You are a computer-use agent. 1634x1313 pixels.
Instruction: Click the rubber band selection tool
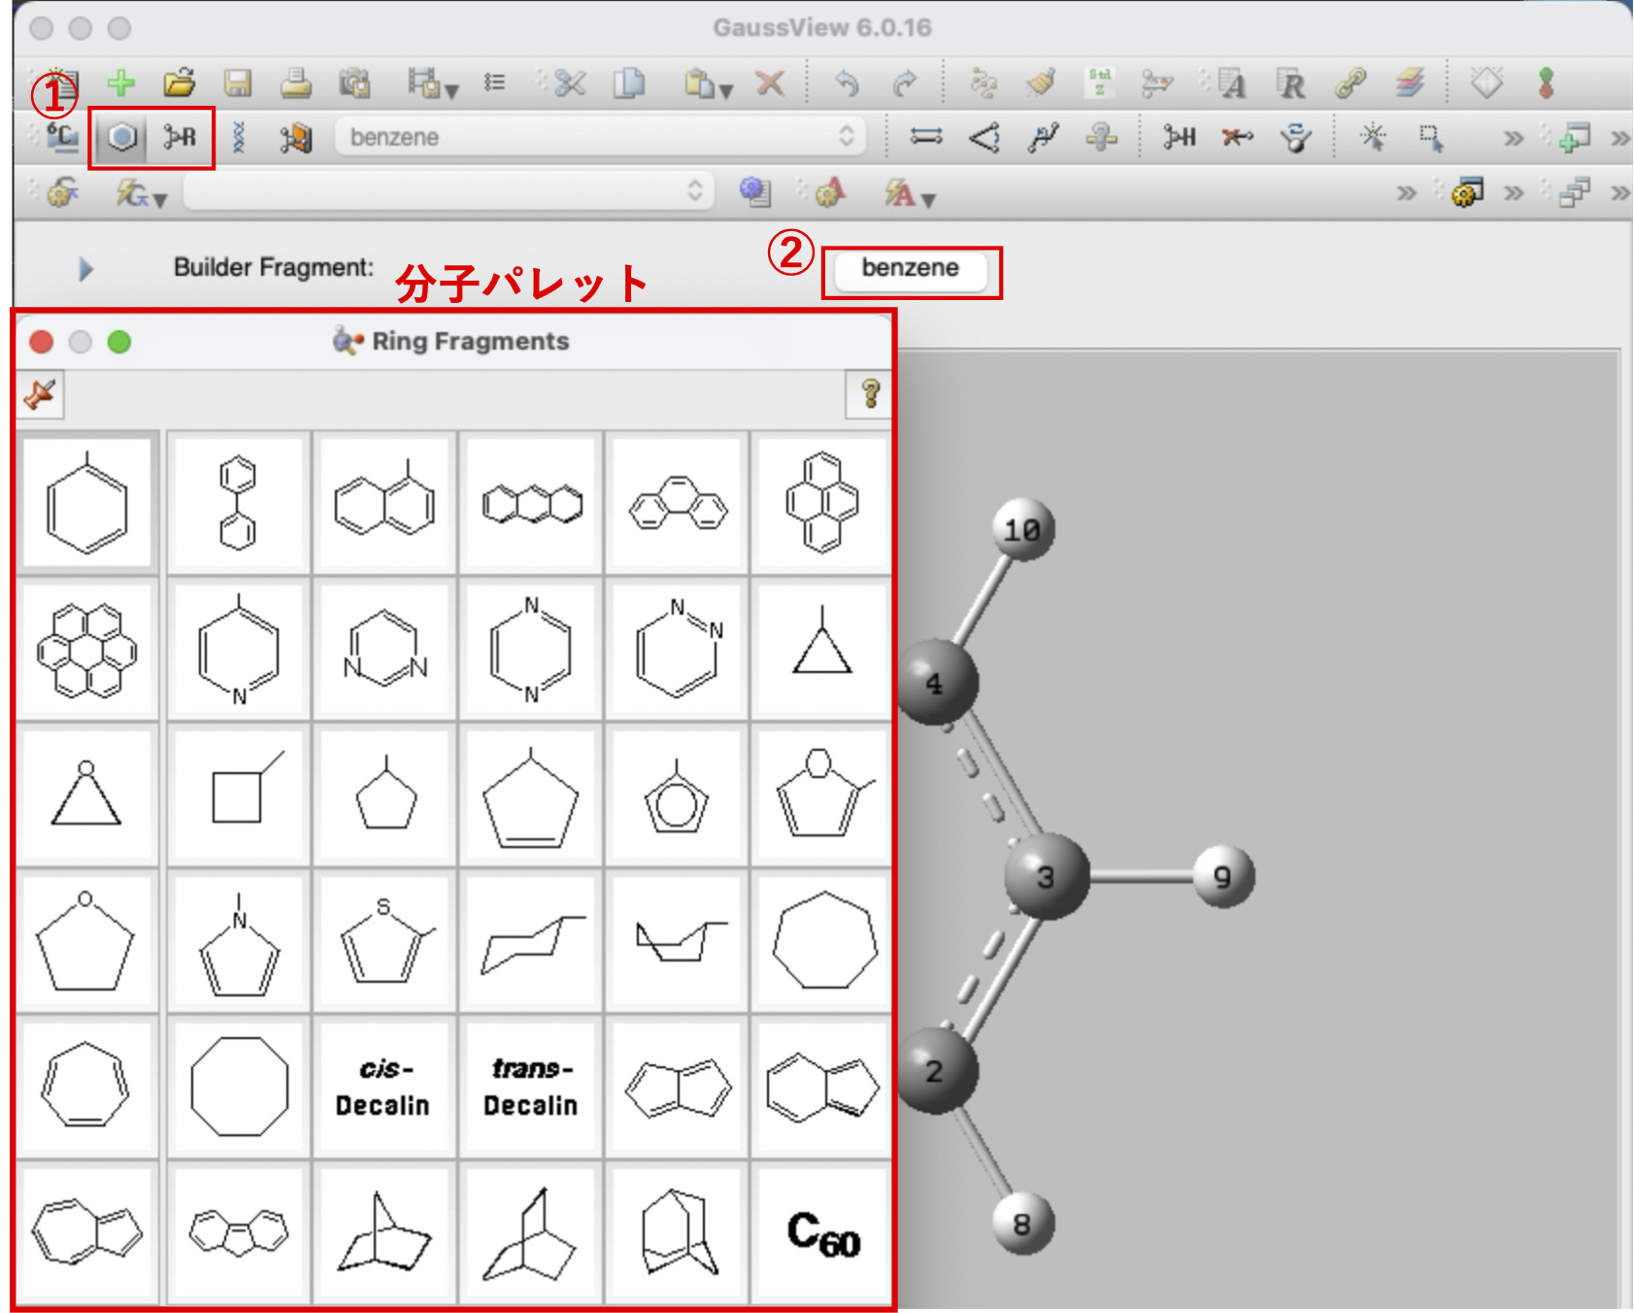[1431, 137]
